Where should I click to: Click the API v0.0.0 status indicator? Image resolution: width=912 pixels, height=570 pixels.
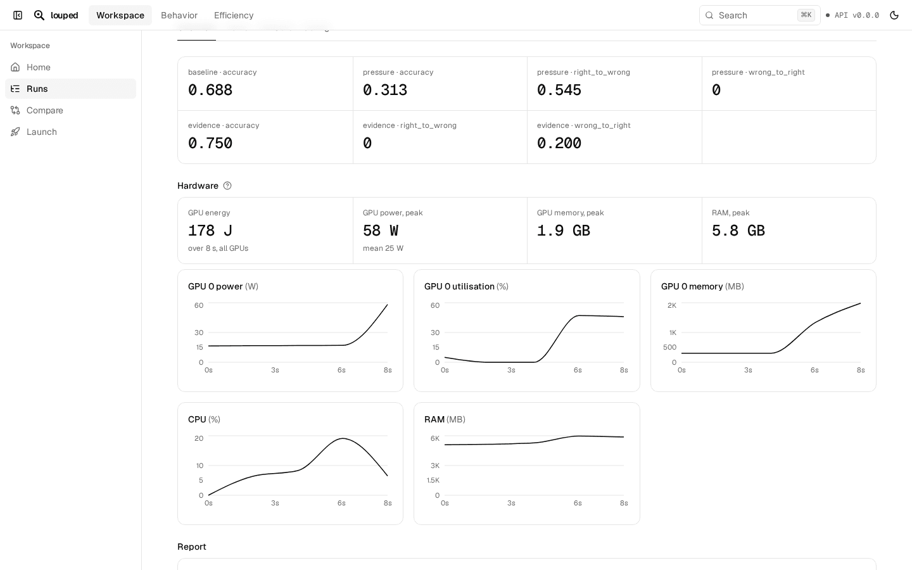click(x=852, y=15)
